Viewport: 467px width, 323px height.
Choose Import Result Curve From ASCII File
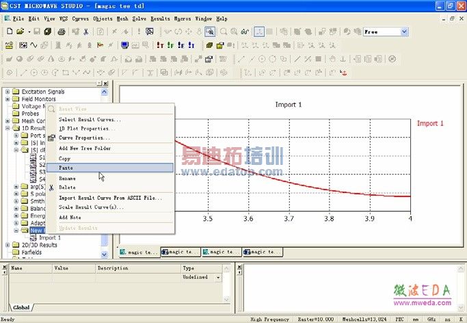110,198
